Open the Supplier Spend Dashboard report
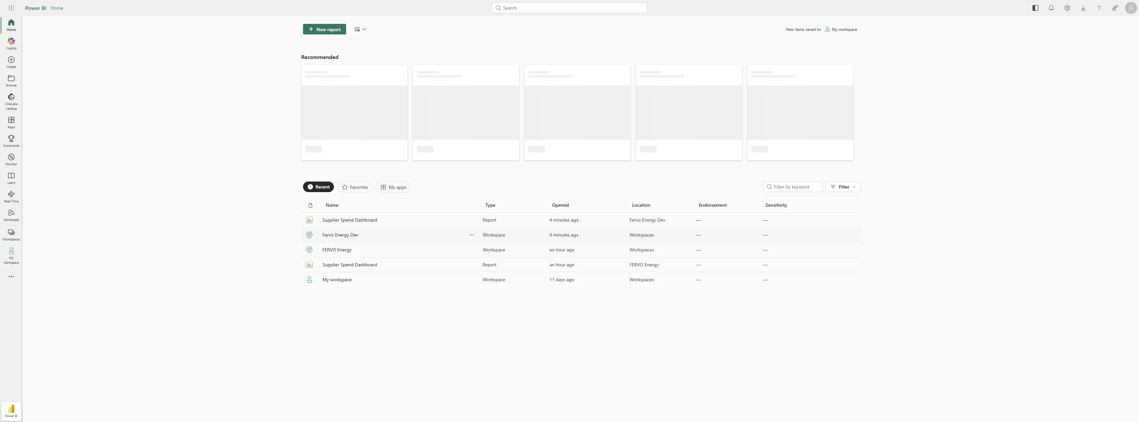The height and width of the screenshot is (422, 1139). coord(349,220)
